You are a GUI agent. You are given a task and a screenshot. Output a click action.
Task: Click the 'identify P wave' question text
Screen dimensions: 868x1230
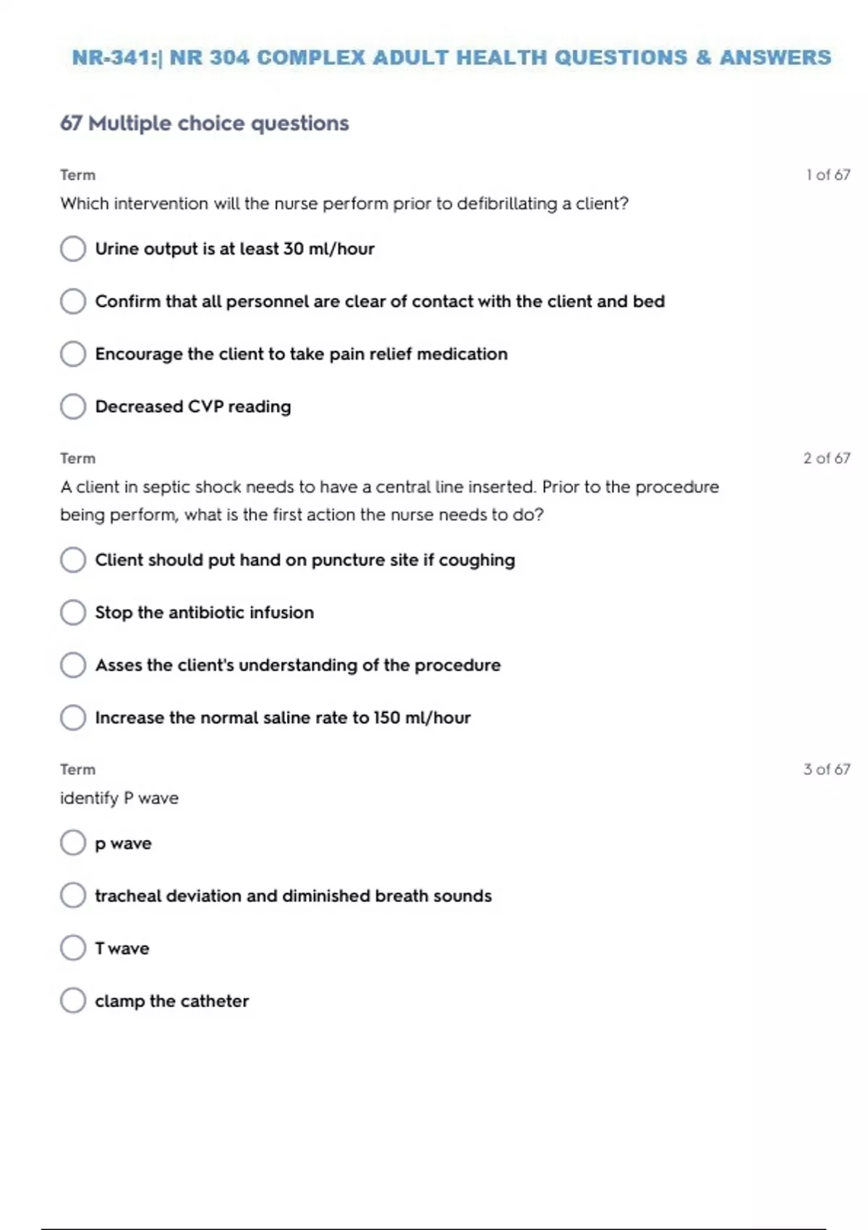[119, 798]
